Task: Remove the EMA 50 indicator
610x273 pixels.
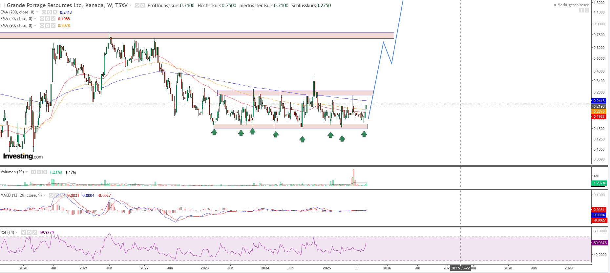Action: (53, 19)
